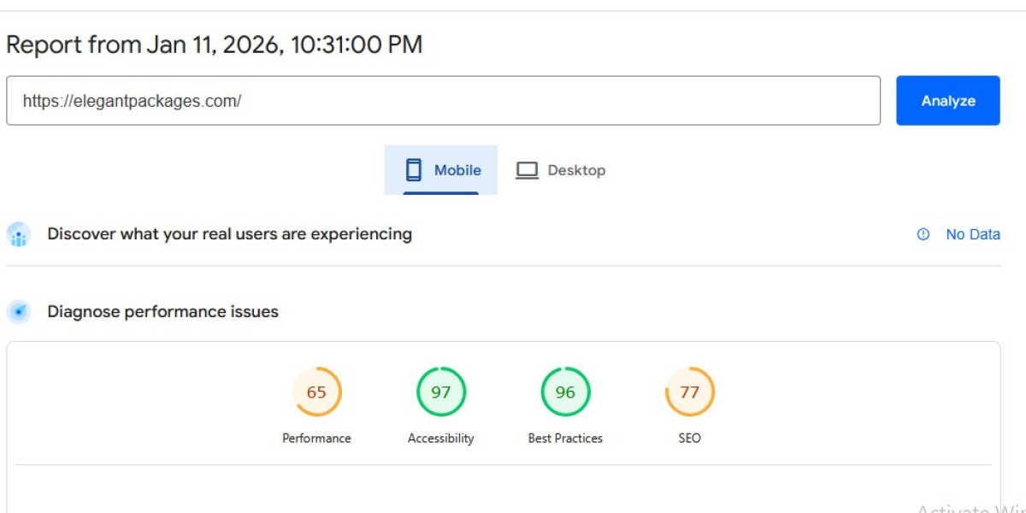Select the Best Practices gauge showing 96
This screenshot has width=1026, height=513.
coord(565,392)
